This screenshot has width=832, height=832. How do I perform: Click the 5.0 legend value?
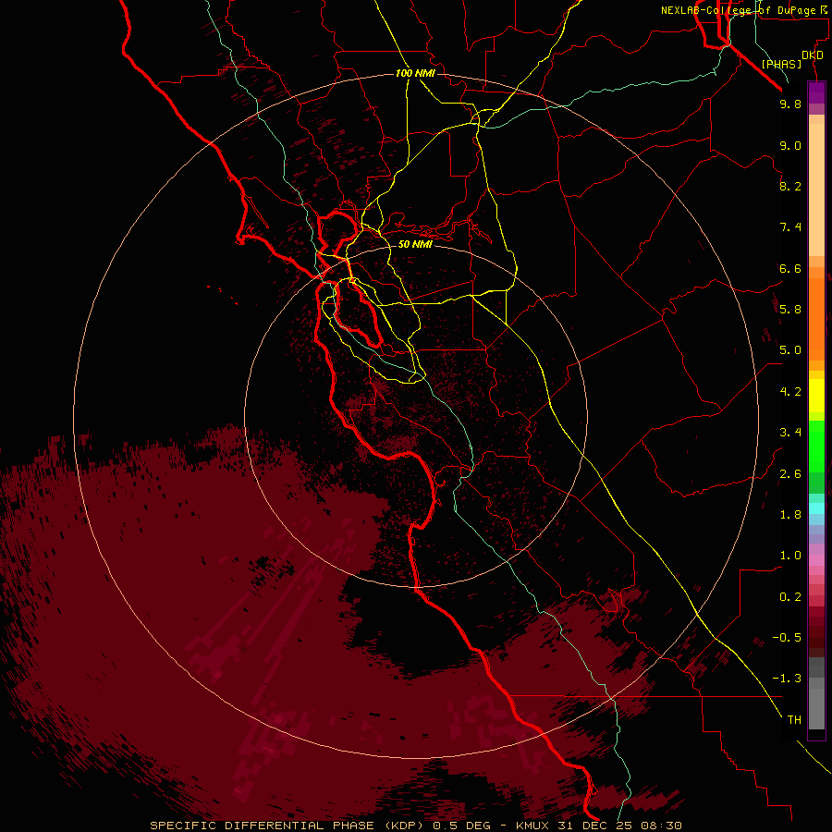click(x=790, y=350)
